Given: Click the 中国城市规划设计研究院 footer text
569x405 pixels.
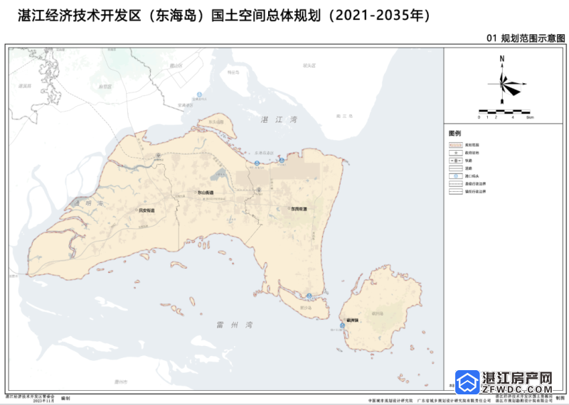Looking at the screenshot, I should click(x=390, y=401).
